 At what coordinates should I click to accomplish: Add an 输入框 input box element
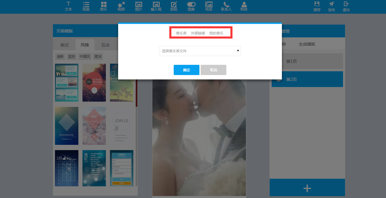[x=156, y=6]
